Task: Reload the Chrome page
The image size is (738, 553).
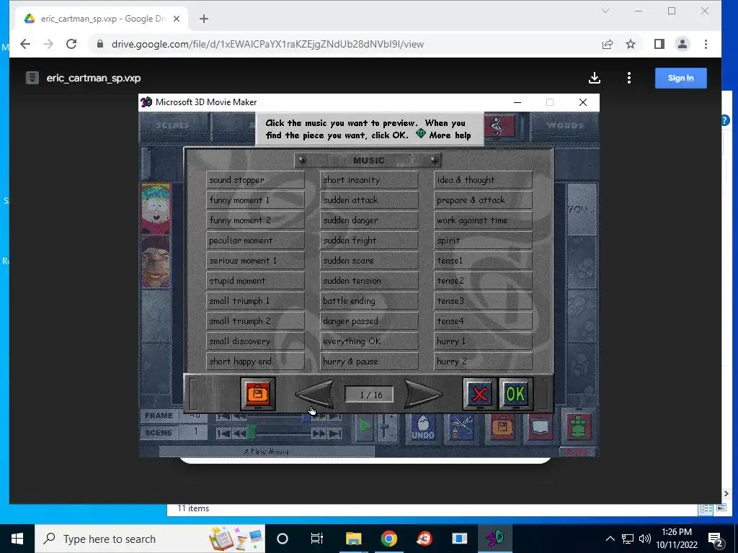Action: (x=71, y=44)
